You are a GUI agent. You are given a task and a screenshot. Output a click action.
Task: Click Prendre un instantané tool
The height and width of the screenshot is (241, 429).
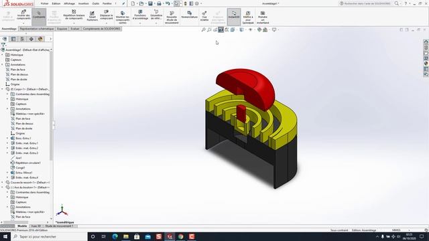(263, 18)
